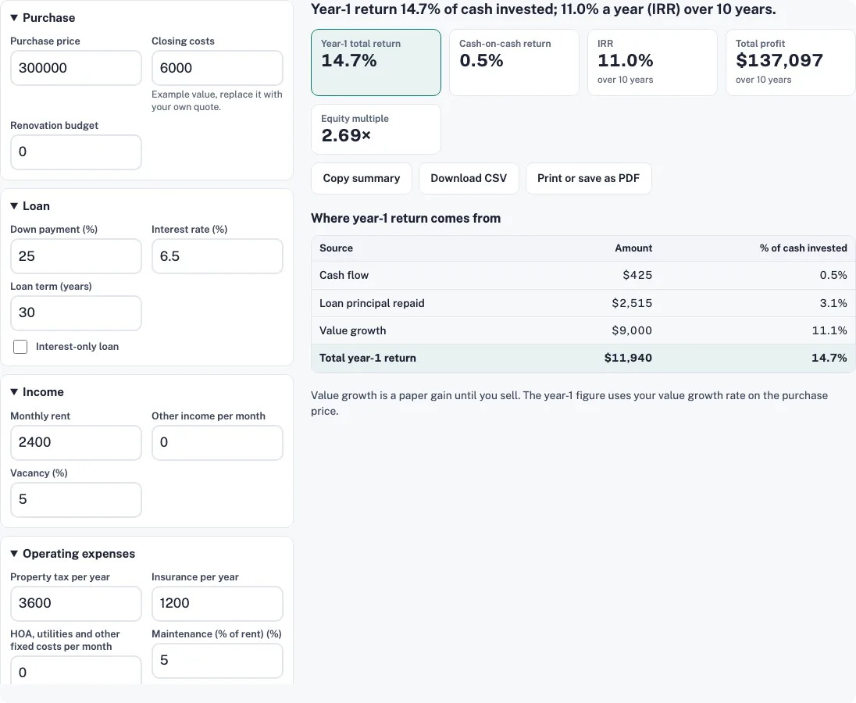This screenshot has width=856, height=703.
Task: Click the 'Value growth is a paper gain' note
Action: pyautogui.click(x=569, y=403)
